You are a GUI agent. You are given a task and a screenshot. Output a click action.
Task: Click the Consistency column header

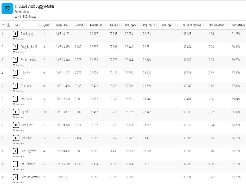coord(238,25)
